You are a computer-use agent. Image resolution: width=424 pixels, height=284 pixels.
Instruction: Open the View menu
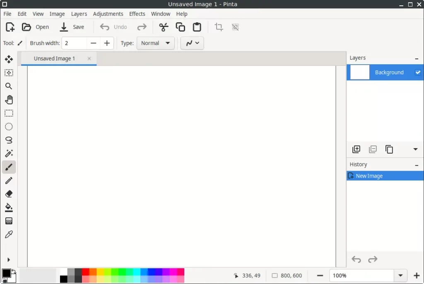pos(38,14)
